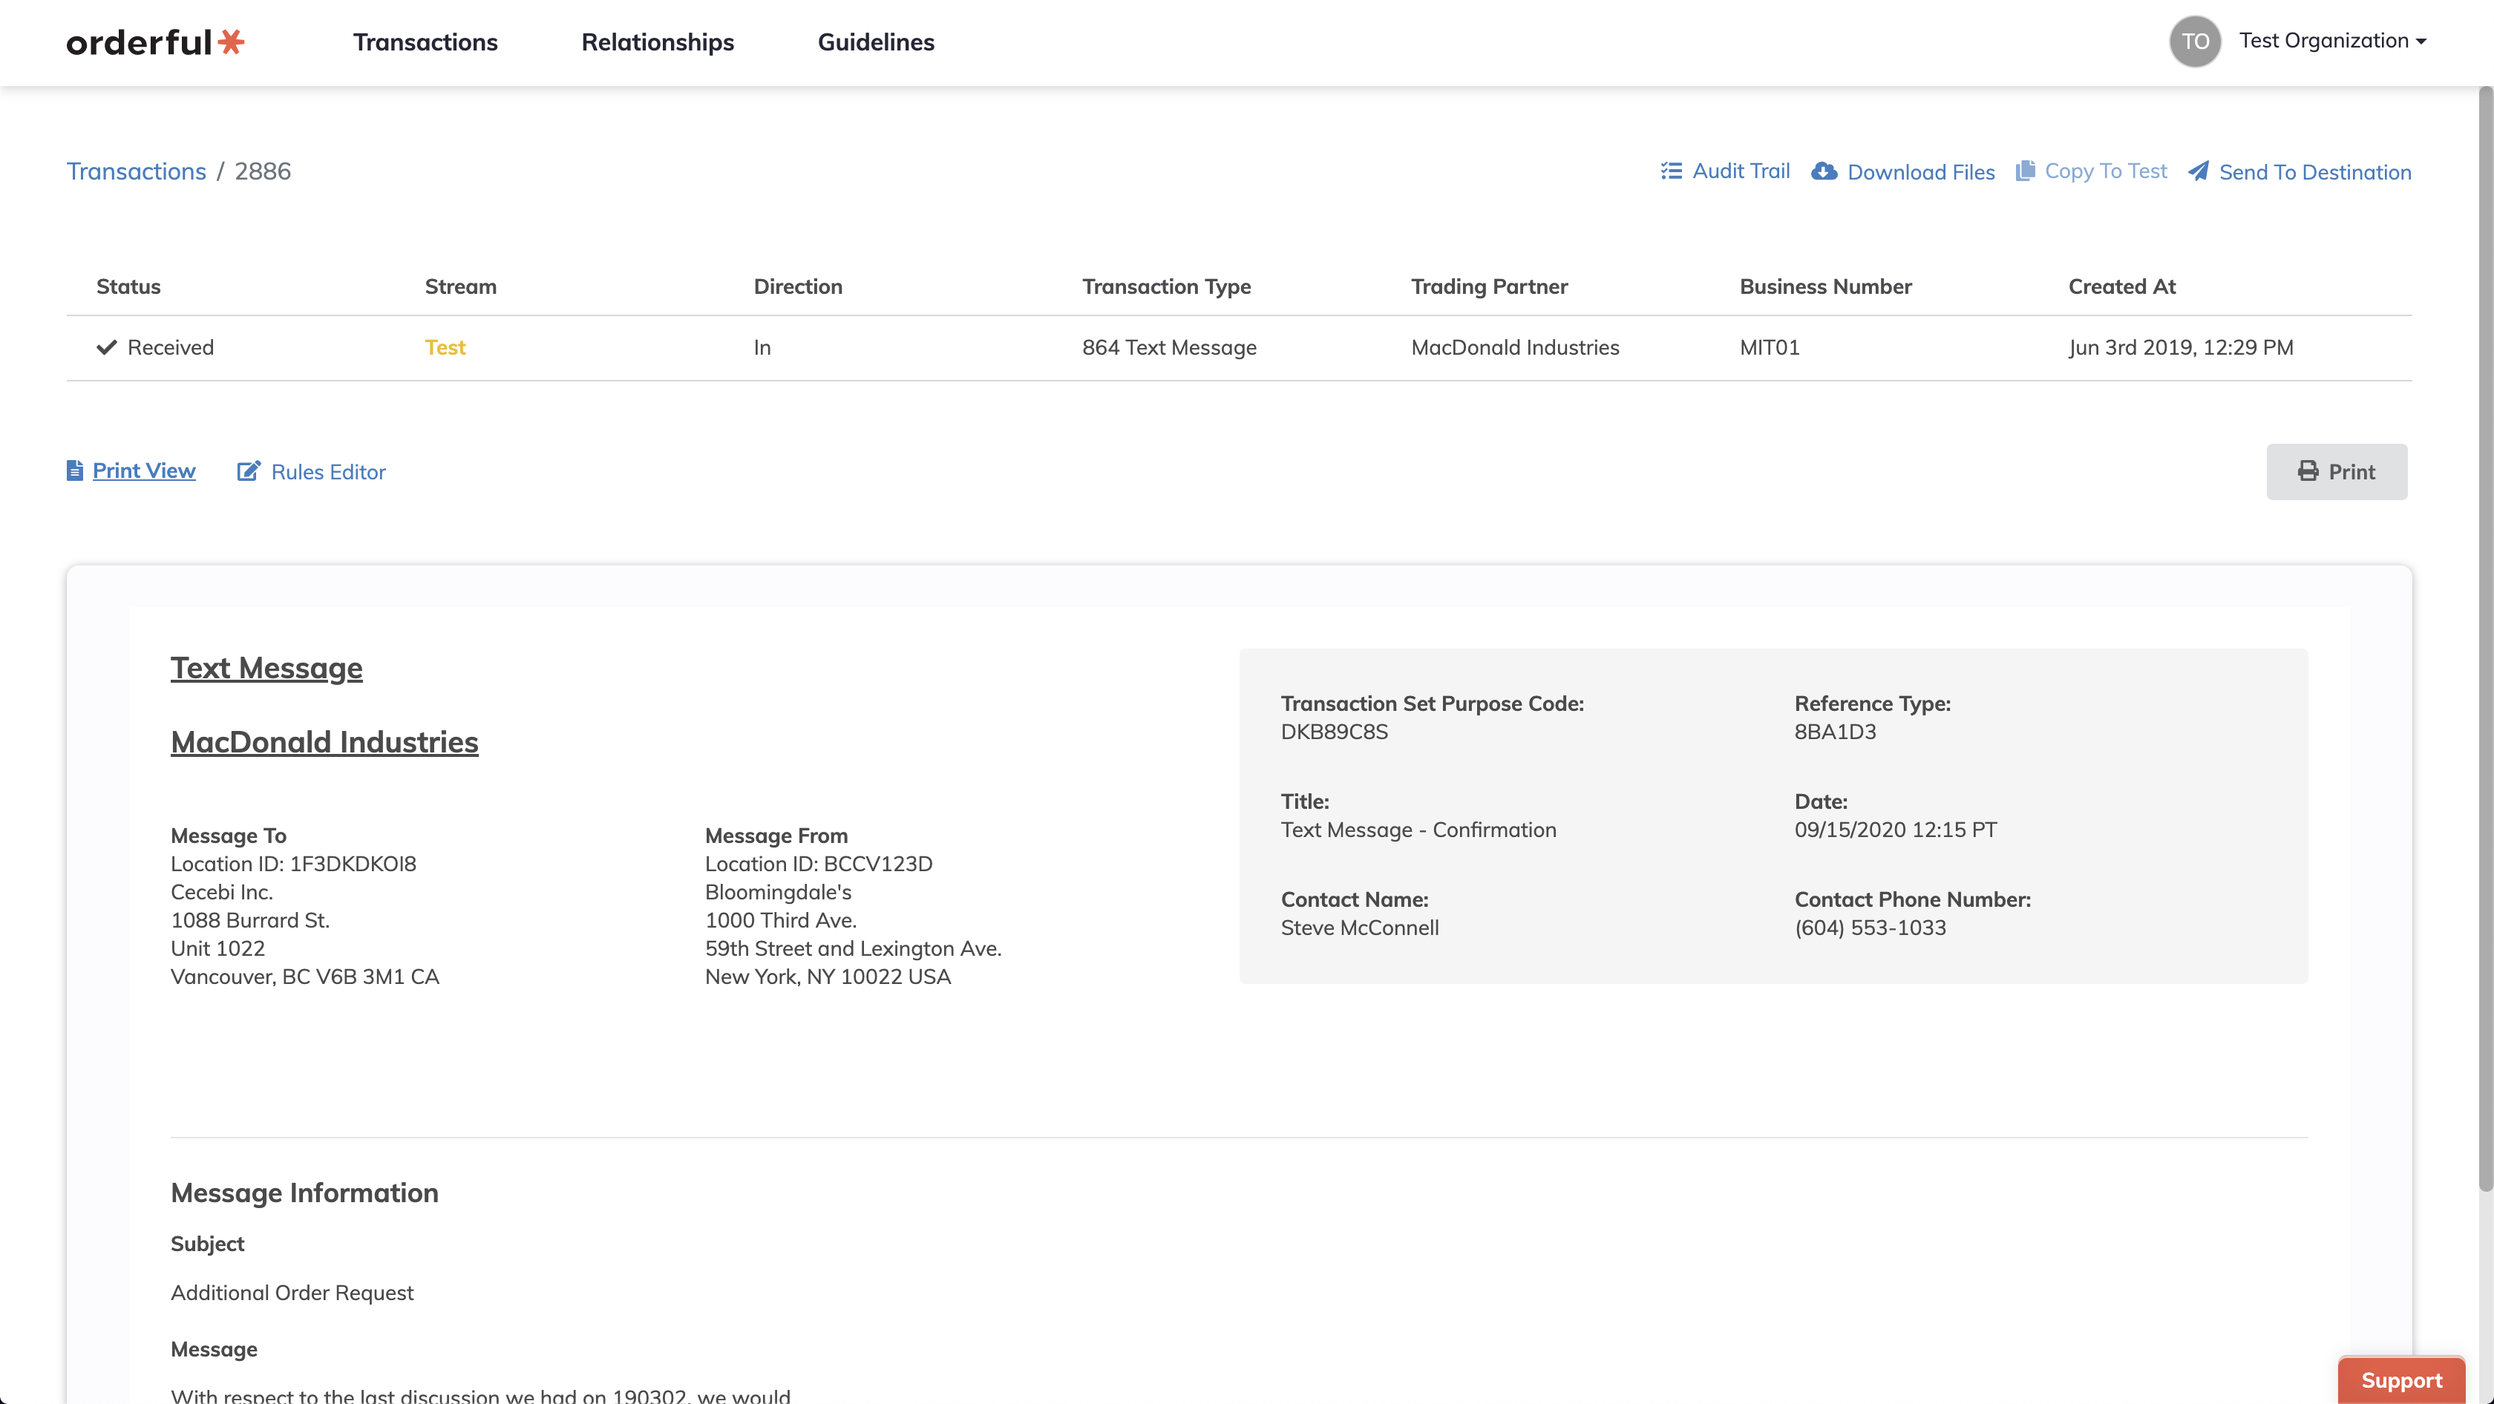Click the New York, NY 10022 USA address line
The image size is (2494, 1404).
828,977
